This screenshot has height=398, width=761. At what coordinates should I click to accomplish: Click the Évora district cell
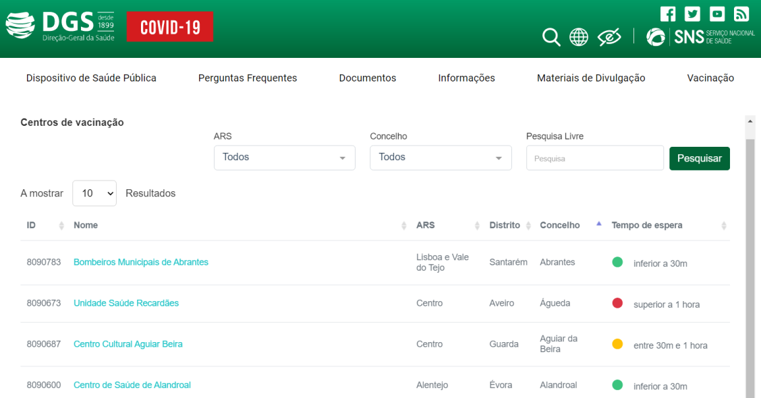point(501,385)
